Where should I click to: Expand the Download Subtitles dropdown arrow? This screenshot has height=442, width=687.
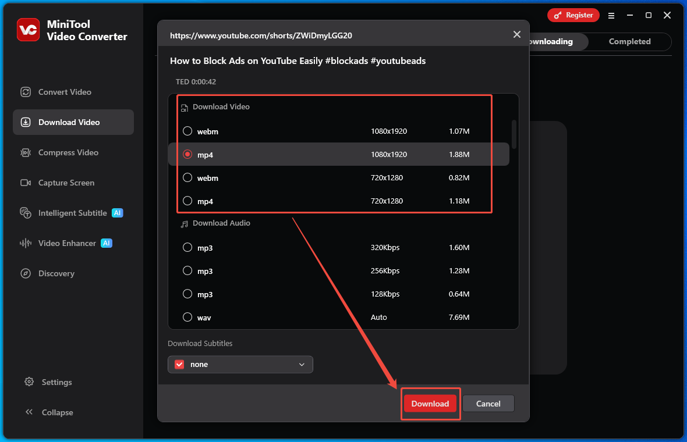(x=302, y=365)
